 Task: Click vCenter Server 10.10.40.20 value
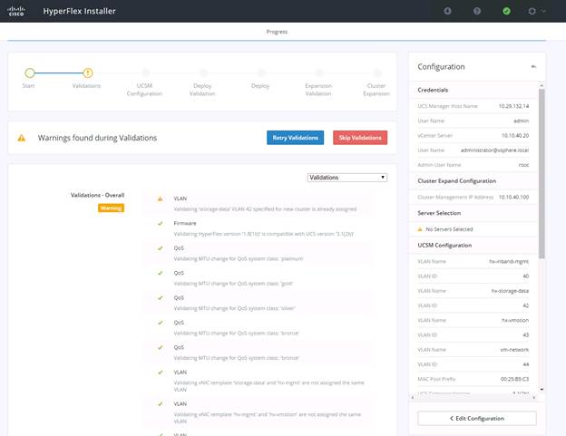[515, 136]
